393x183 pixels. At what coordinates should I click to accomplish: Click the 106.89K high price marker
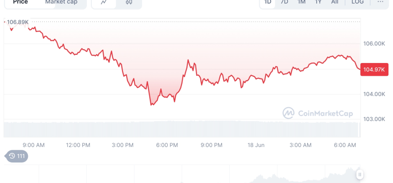(x=18, y=22)
